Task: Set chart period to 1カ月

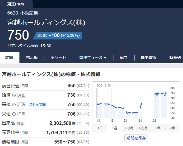Action: point(129,128)
